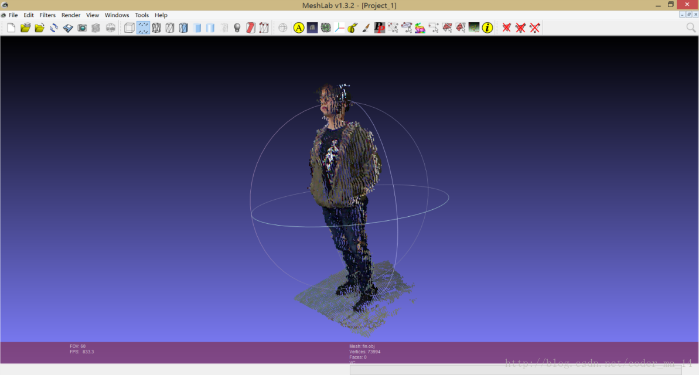This screenshot has height=375, width=699.
Task: Open the rainbow bunny quality mapper
Action: (x=420, y=28)
